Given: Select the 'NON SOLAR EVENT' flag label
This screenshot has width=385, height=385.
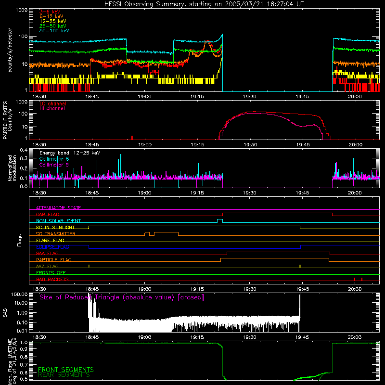Looking at the screenshot, I should tap(58, 221).
